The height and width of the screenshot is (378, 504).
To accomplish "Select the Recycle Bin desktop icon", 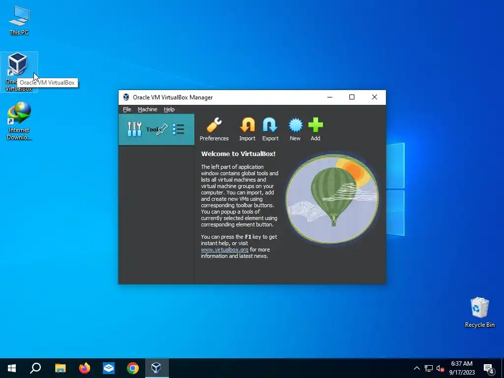I will (479, 313).
